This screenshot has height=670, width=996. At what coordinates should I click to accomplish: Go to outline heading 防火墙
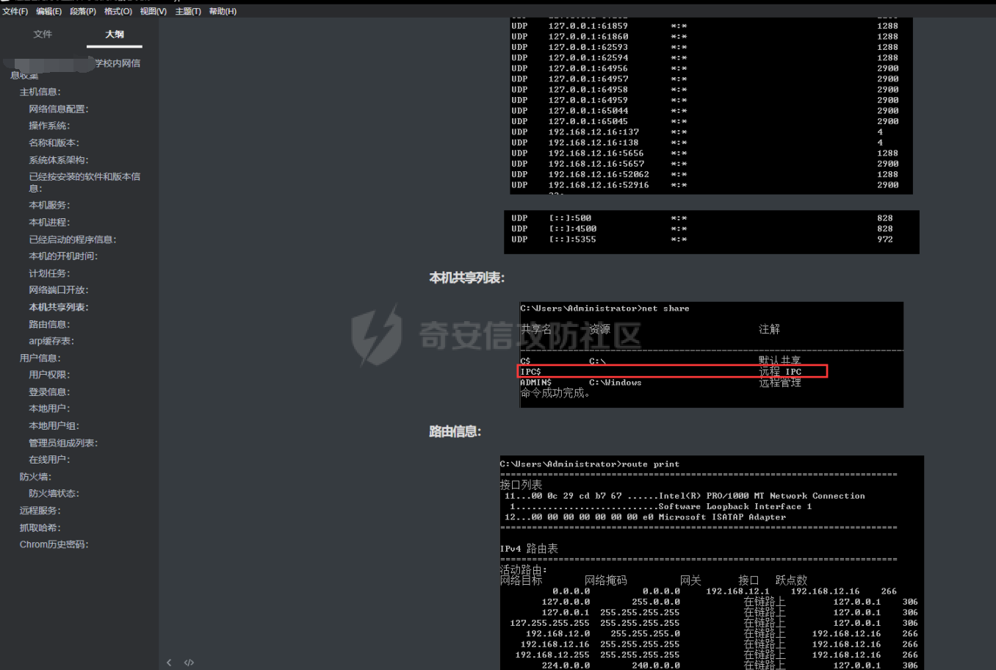tap(35, 477)
